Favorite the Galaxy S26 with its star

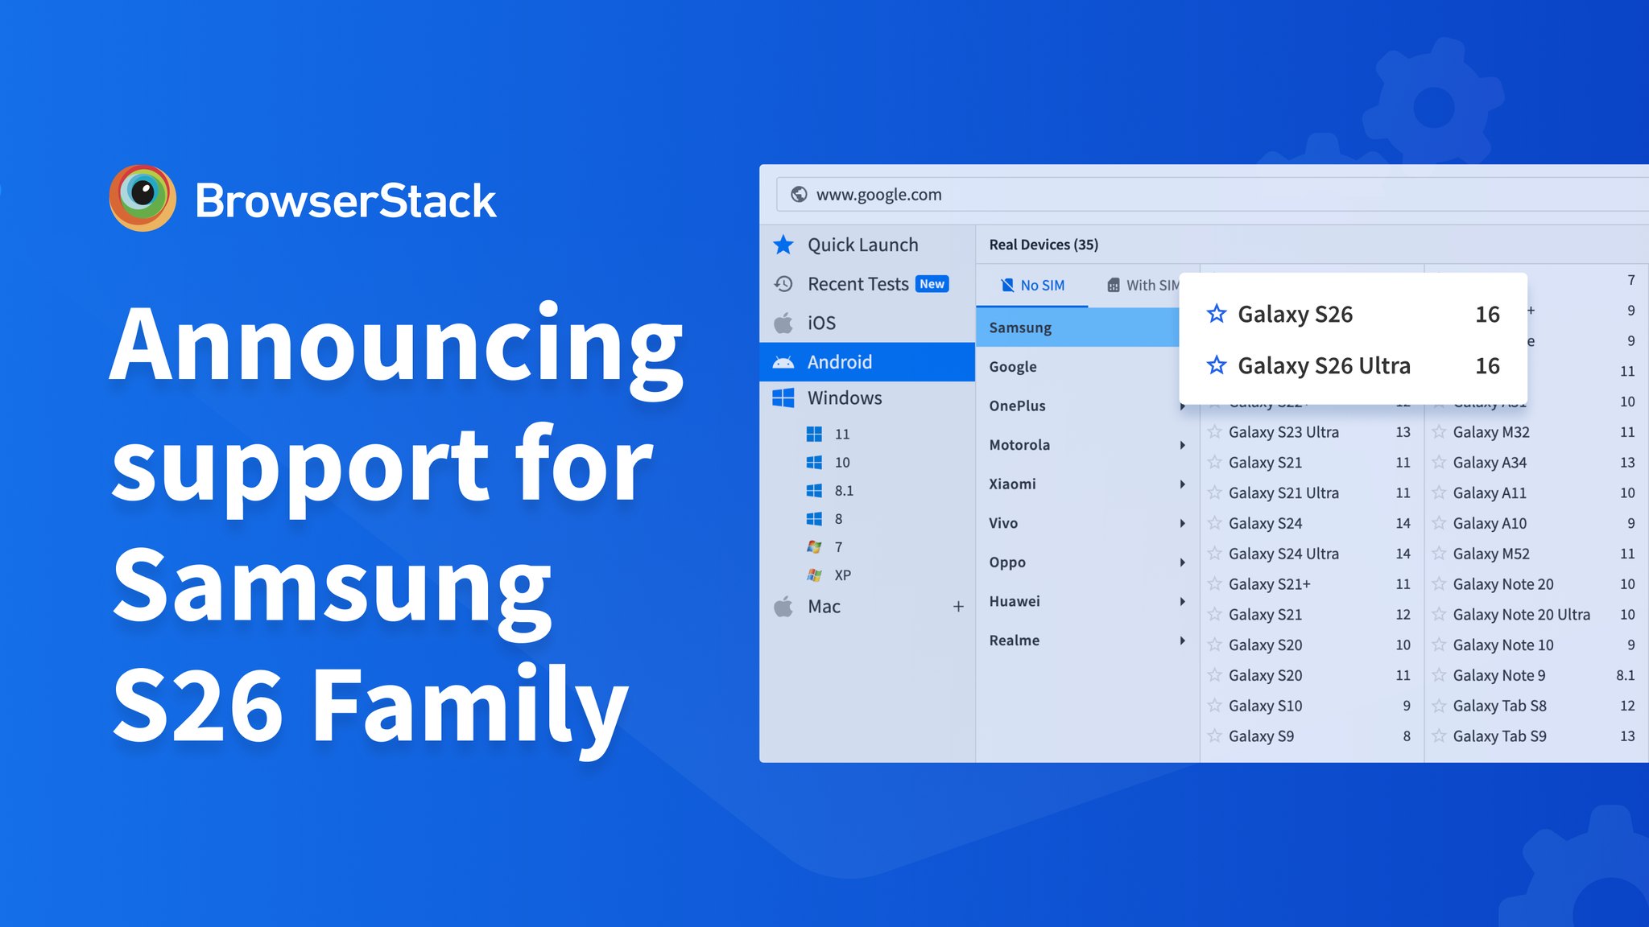(x=1217, y=314)
